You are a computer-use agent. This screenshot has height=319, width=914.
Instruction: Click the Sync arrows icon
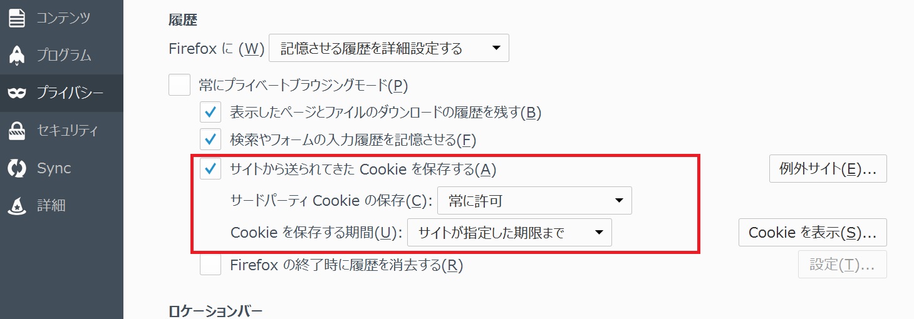[16, 168]
